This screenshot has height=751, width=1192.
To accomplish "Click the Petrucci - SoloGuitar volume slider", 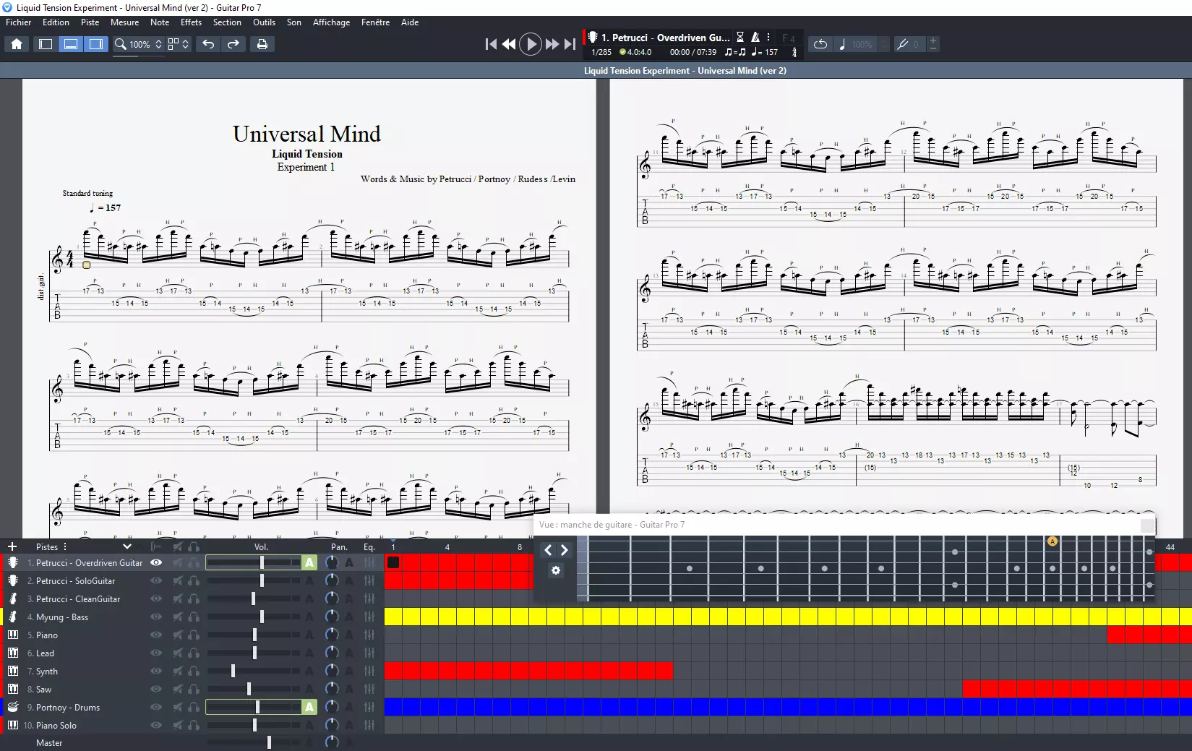I will 254,580.
